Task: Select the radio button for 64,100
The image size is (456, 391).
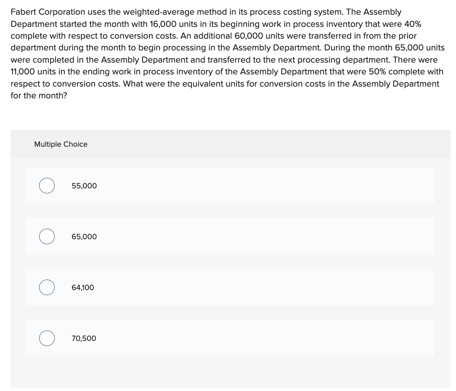Action: [47, 287]
